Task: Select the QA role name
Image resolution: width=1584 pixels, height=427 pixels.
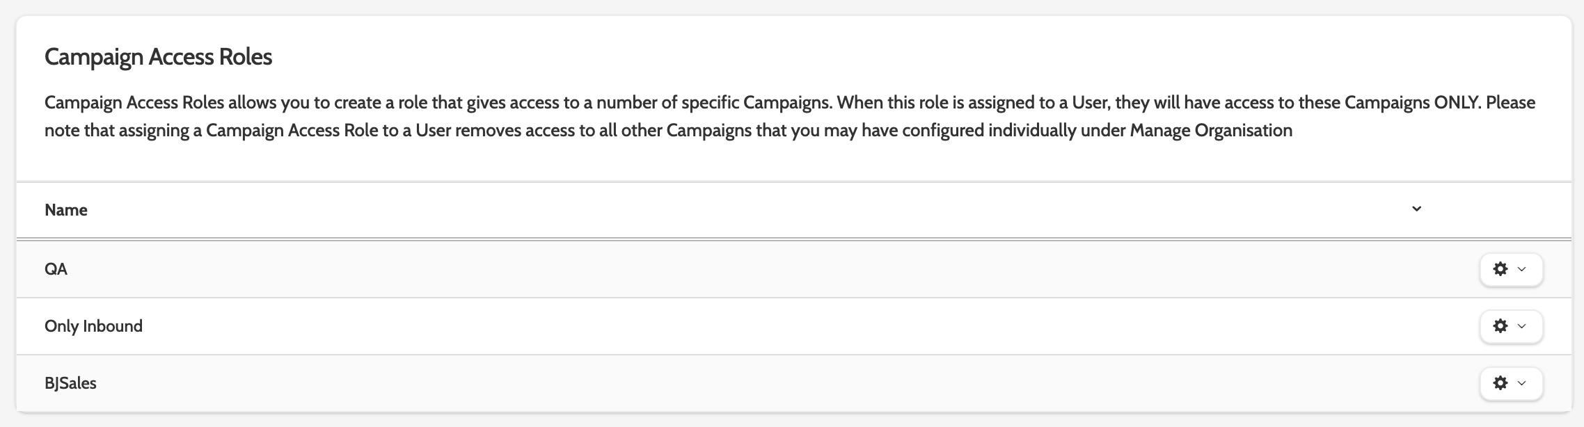Action: [x=56, y=269]
